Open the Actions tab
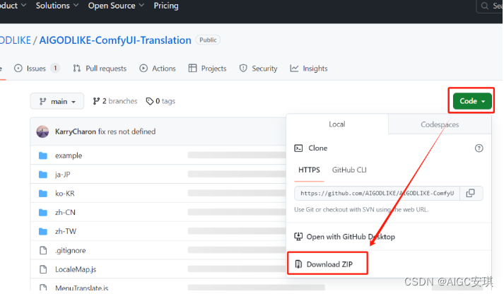 tap(158, 69)
